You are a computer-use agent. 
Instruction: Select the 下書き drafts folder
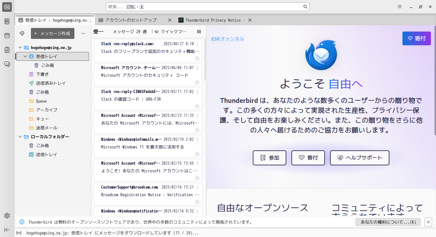52,74
